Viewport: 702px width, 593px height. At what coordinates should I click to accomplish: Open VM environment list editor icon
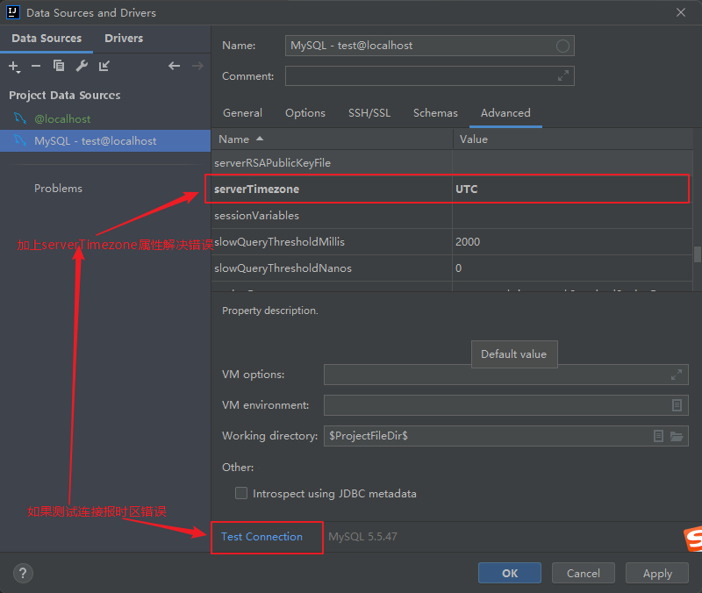[677, 405]
